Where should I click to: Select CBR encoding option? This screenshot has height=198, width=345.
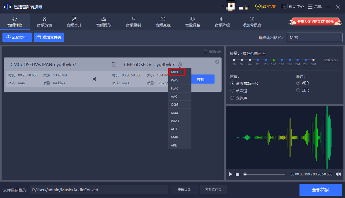tap(302, 90)
